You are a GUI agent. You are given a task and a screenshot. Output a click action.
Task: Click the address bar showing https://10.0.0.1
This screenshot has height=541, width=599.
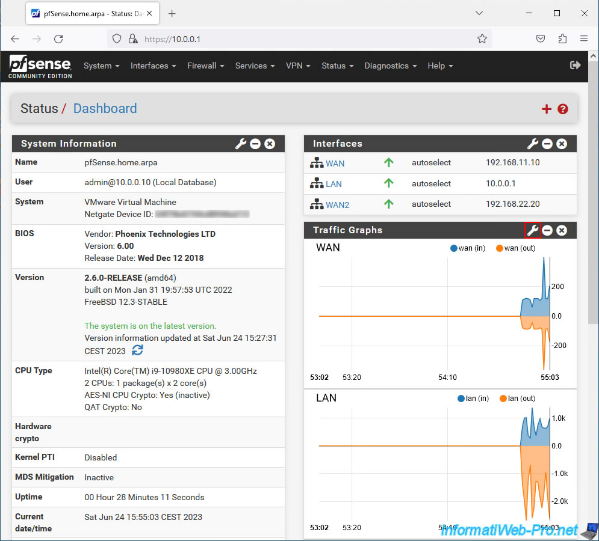pyautogui.click(x=299, y=39)
